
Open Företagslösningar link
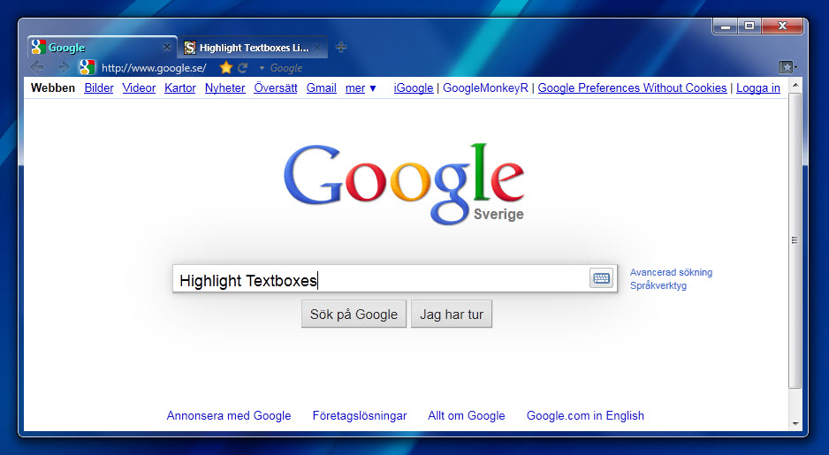pos(360,416)
